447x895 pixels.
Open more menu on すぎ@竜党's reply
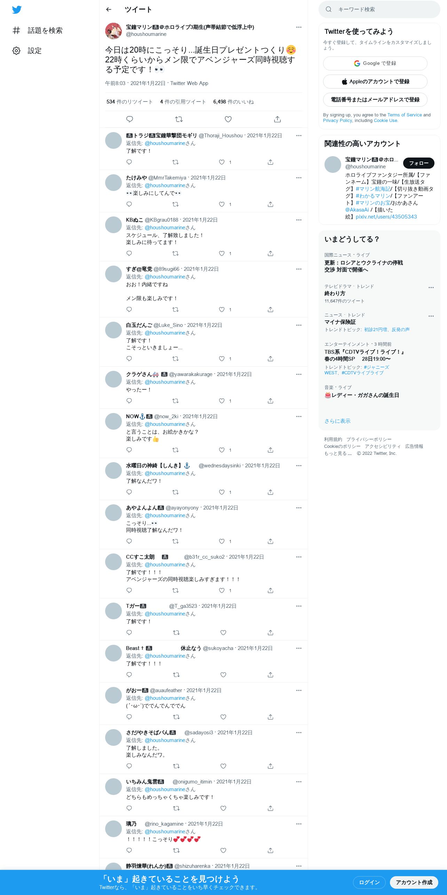pos(299,269)
